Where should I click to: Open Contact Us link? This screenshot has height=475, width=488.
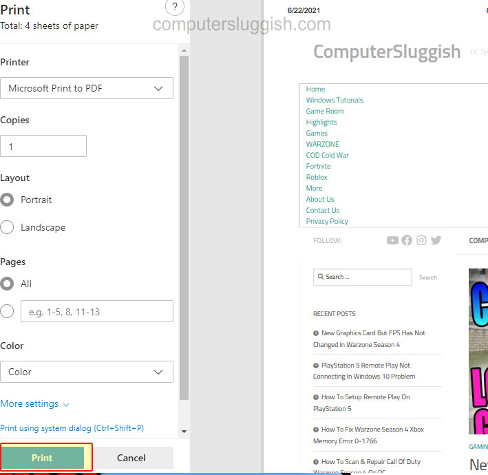click(322, 210)
